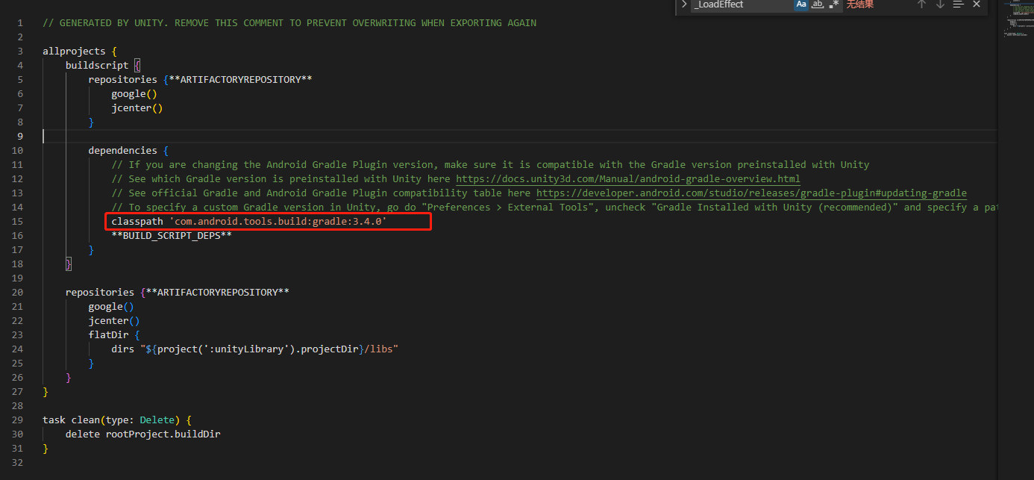Close the find widget
Image resolution: width=1034 pixels, height=480 pixels.
click(977, 5)
